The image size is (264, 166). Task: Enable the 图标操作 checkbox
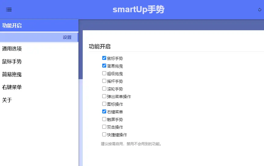104,104
